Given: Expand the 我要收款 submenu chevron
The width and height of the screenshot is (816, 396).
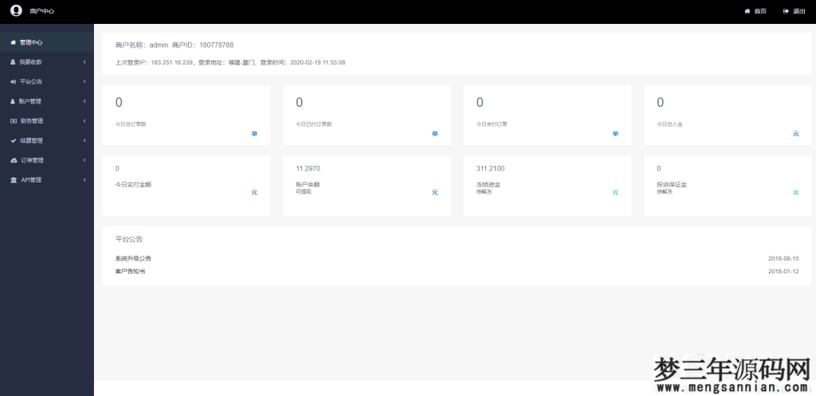Looking at the screenshot, I should (x=84, y=61).
